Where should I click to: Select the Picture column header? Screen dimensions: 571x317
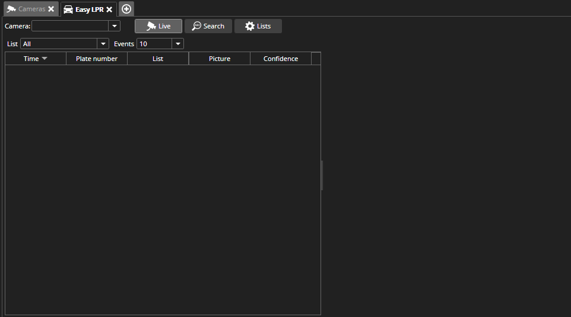click(220, 59)
